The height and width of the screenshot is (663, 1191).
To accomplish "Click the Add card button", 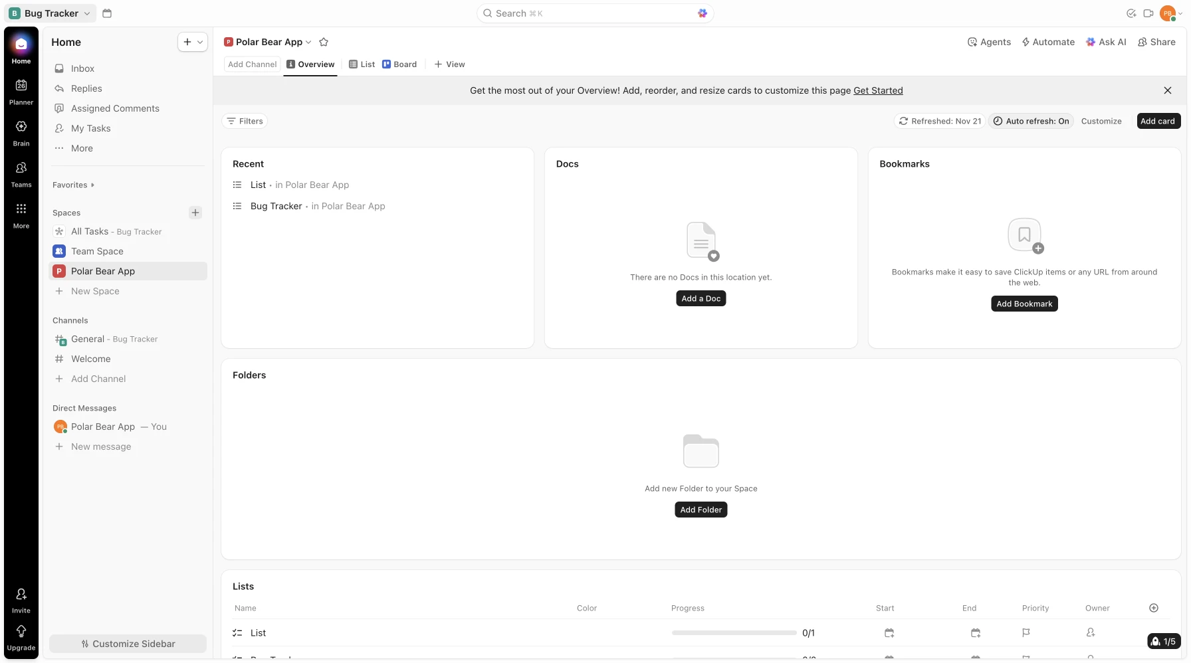I will [1158, 121].
